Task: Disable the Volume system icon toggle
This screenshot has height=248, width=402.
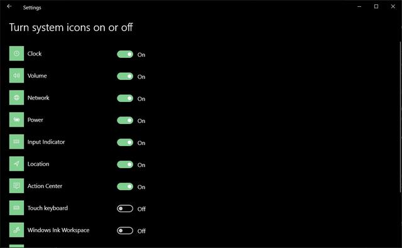Action: pos(125,76)
